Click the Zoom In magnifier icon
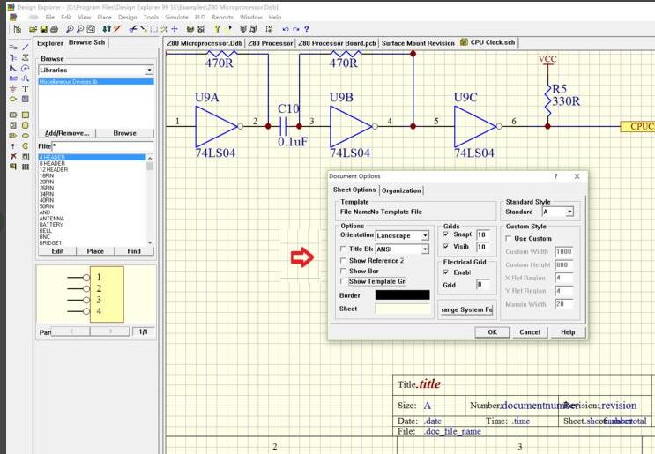This screenshot has height=454, width=655. pos(70,29)
